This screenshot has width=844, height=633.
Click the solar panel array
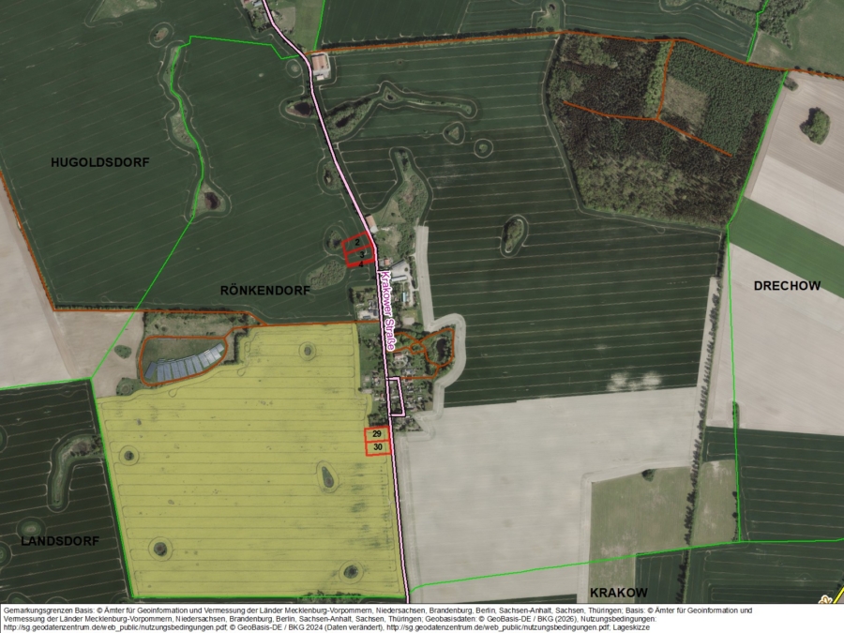pos(184,363)
